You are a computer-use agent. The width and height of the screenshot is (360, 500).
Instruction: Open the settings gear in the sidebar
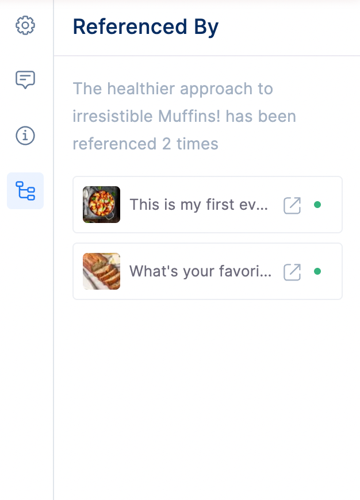25,25
